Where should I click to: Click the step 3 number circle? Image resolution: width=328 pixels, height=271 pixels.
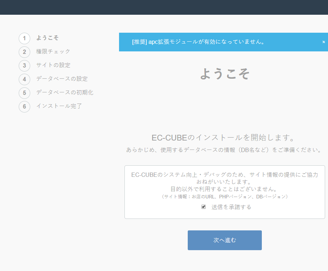(x=24, y=66)
